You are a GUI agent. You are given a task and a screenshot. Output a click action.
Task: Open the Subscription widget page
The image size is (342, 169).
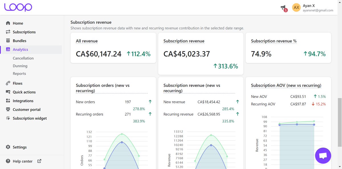point(30,118)
